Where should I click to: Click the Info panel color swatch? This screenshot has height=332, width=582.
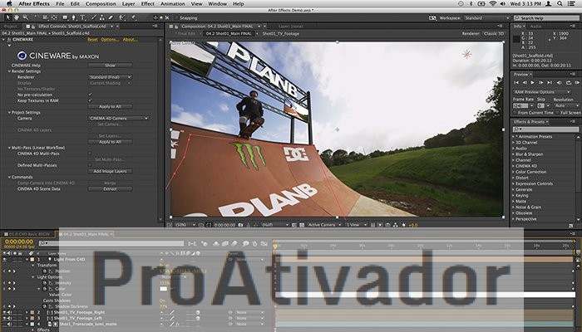click(516, 39)
